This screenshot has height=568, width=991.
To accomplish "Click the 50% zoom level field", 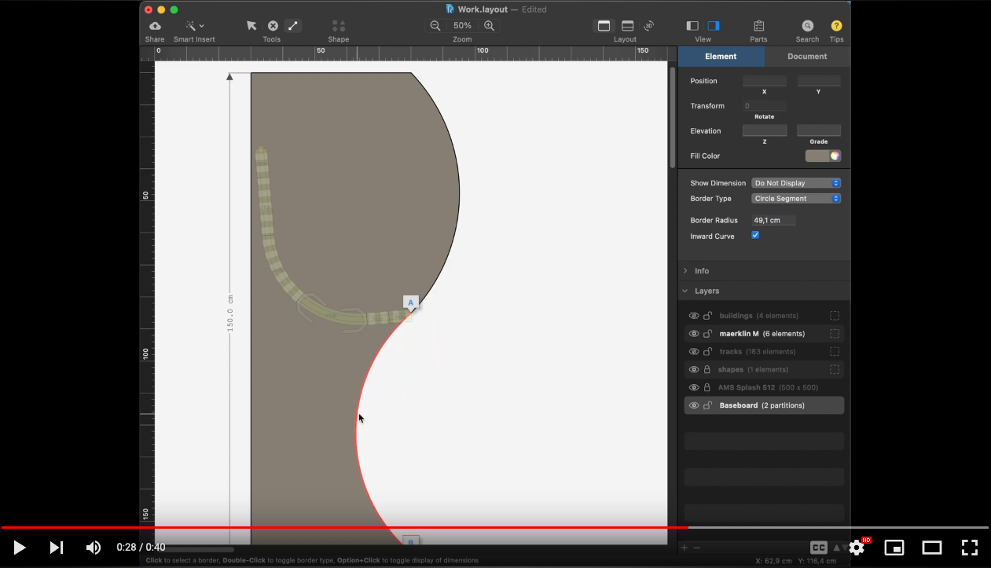I will 462,26.
